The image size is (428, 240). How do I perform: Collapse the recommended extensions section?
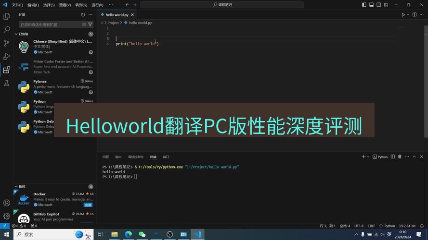pyautogui.click(x=16, y=187)
